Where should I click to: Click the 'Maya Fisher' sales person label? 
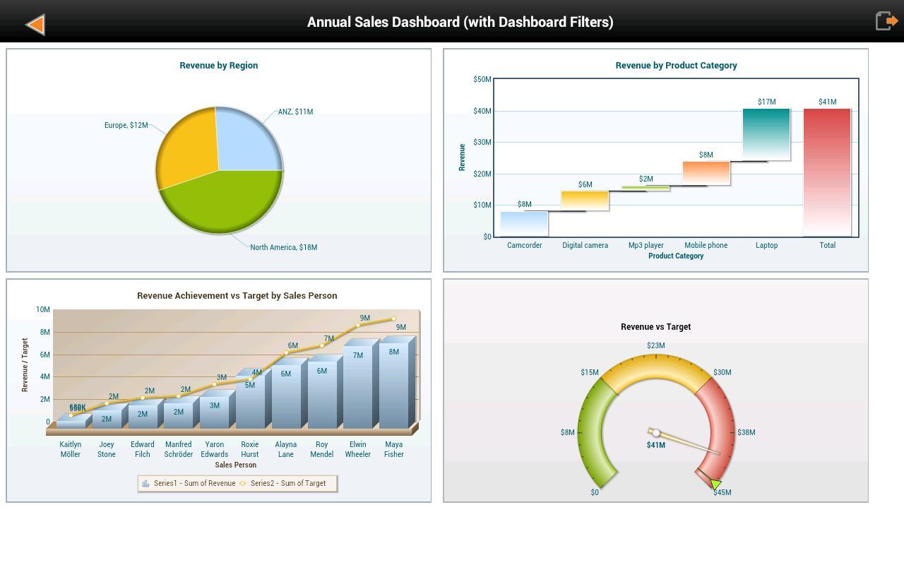click(x=393, y=449)
